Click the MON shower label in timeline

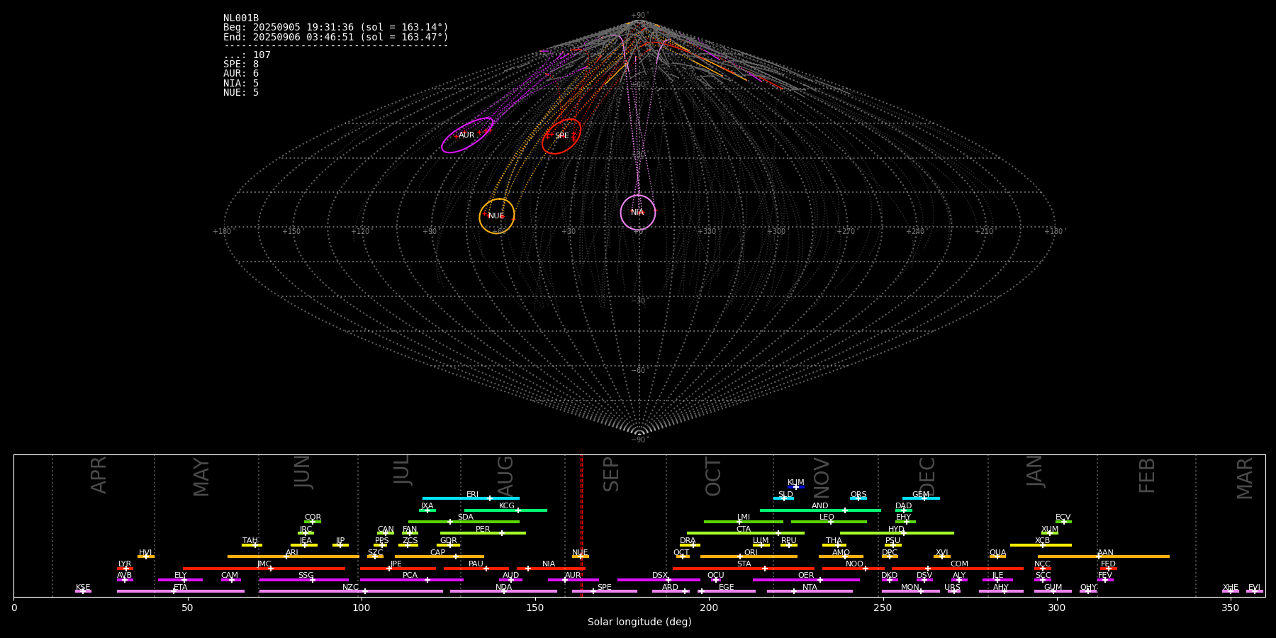910,588
